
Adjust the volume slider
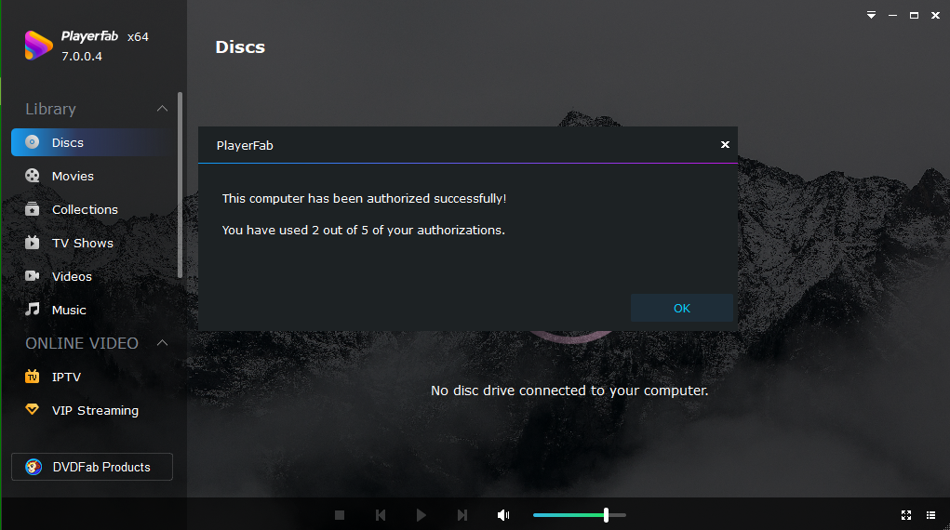tap(579, 515)
